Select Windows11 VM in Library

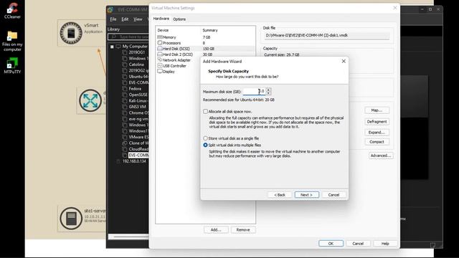pyautogui.click(x=138, y=130)
